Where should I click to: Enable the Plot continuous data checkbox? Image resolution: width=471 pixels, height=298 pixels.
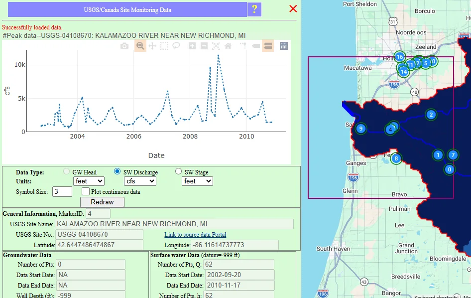coord(86,191)
